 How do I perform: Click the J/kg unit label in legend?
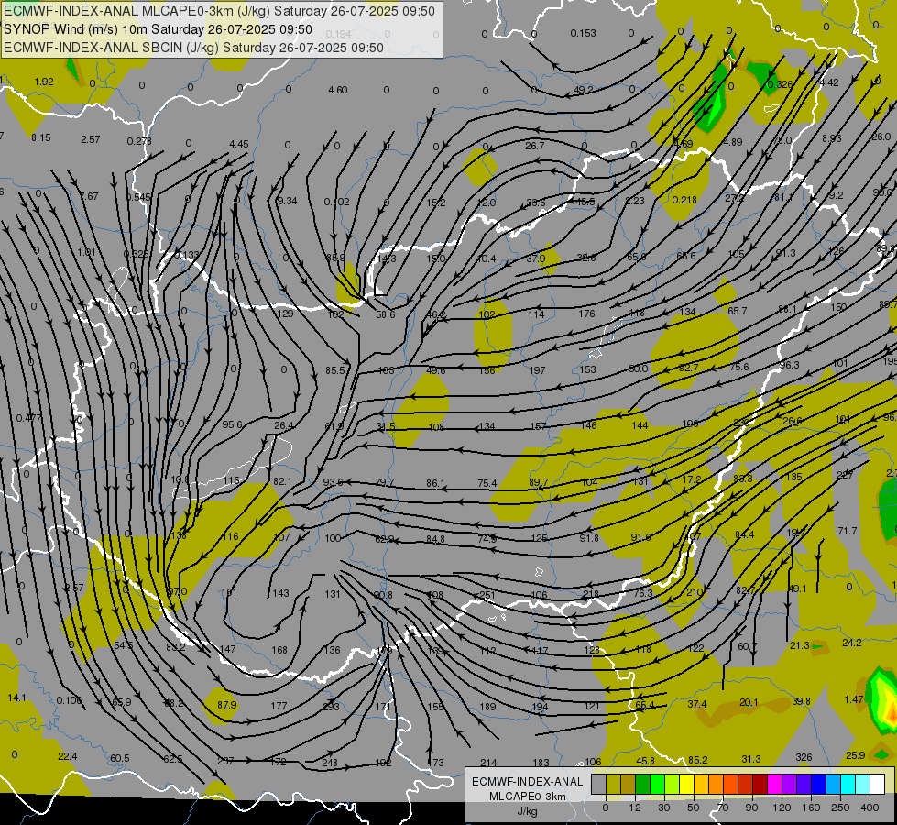pos(528,811)
